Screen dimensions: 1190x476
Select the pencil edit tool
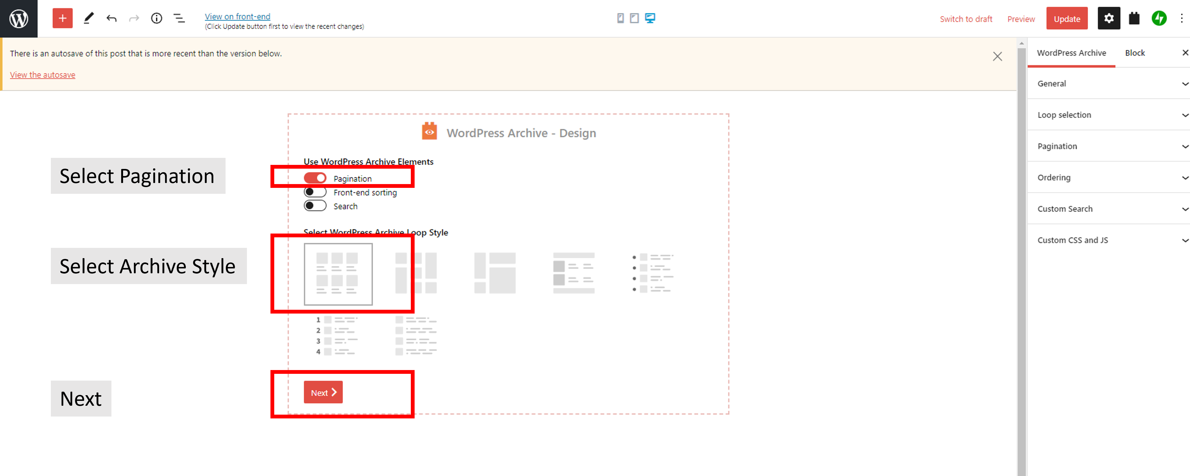click(89, 18)
